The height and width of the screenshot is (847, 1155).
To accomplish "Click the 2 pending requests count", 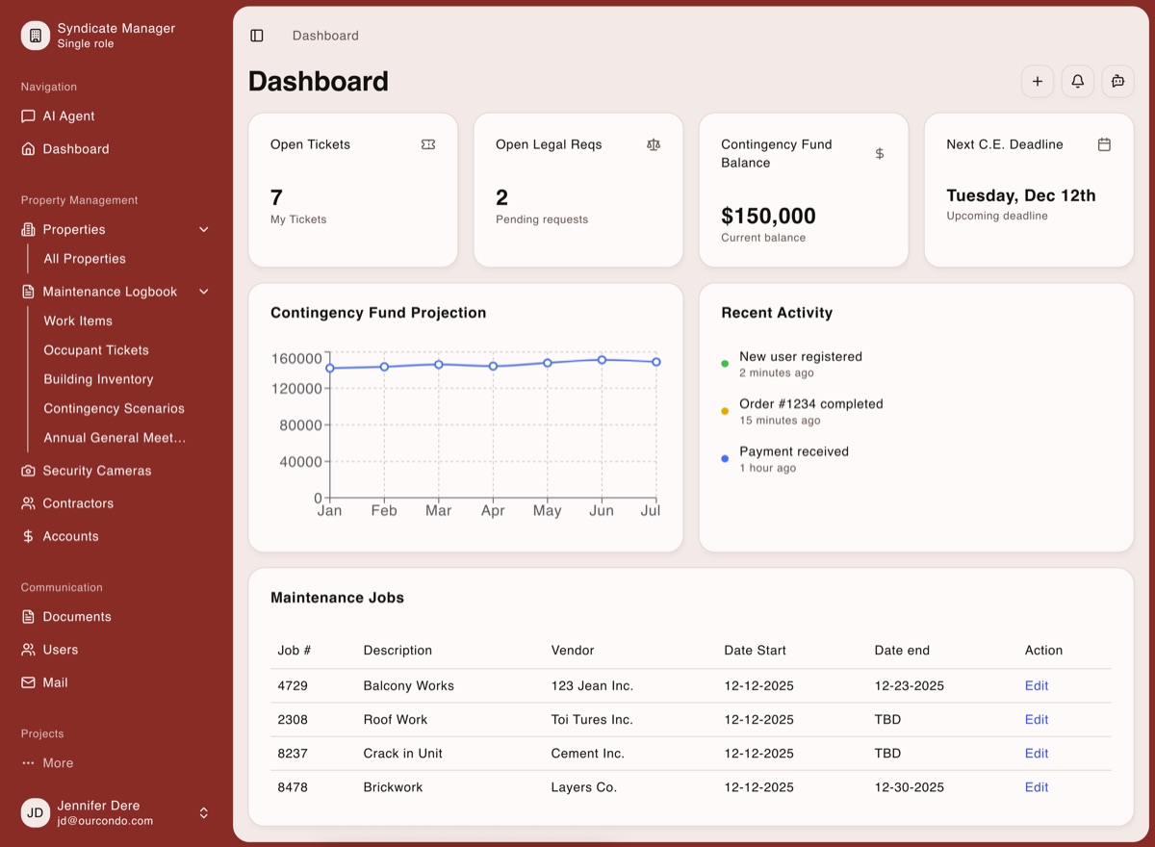I will coord(501,197).
